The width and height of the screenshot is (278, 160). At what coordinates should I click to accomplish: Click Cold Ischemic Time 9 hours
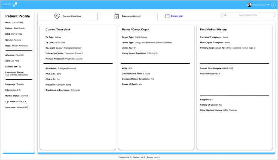pyautogui.click(x=136, y=74)
